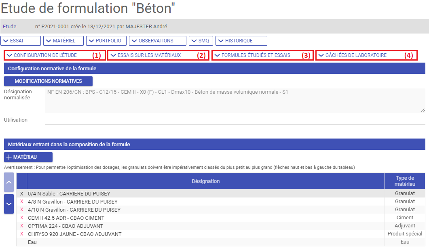Click Configuration normative de la formule header
Image resolution: width=429 pixels, height=250 pixels.
pos(214,68)
